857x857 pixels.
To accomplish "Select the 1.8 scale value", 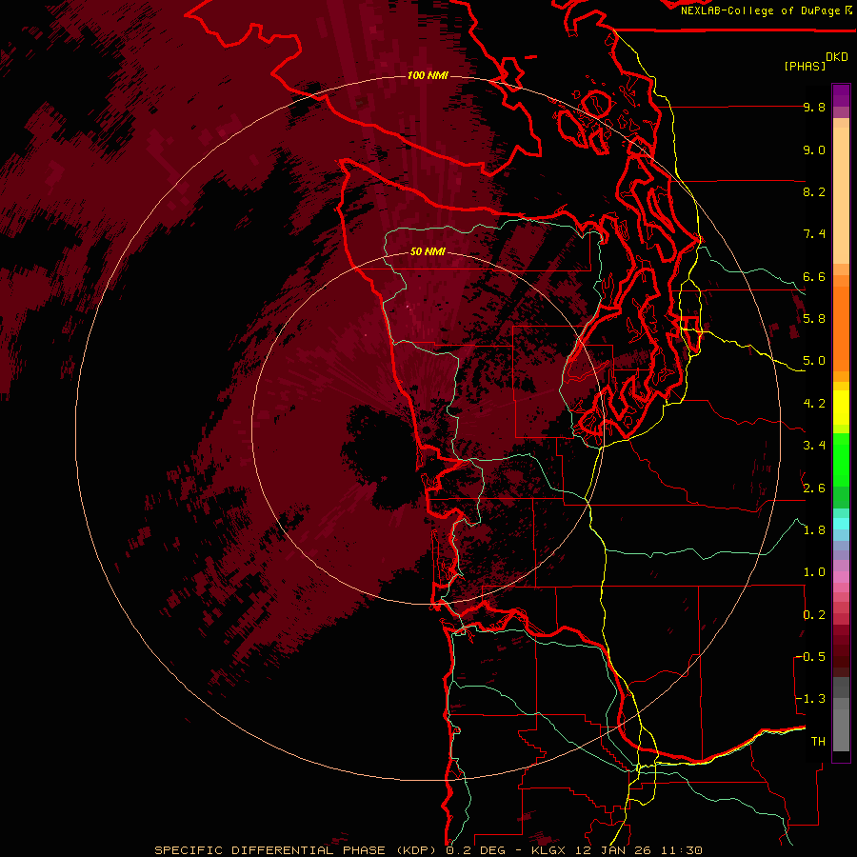I will pos(814,530).
